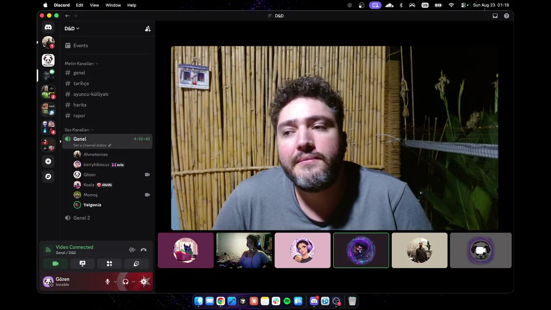Open Finder from the Dock
This screenshot has height=310, width=551.
(x=198, y=301)
